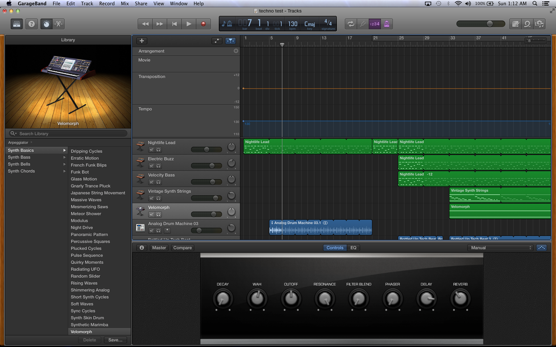Click the Velomorph track pan knob

231,212
